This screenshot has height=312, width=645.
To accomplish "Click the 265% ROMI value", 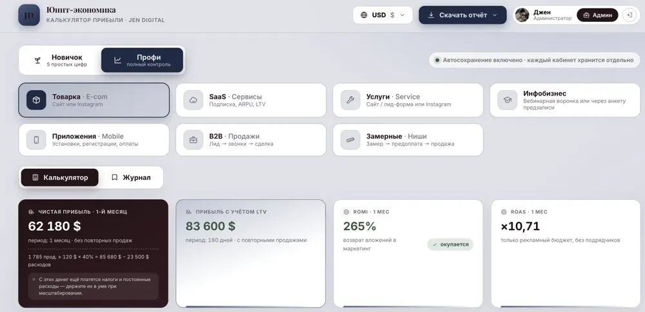I will click(x=360, y=226).
